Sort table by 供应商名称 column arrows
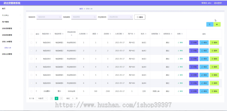227x111 pixels. [x=72, y=35]
